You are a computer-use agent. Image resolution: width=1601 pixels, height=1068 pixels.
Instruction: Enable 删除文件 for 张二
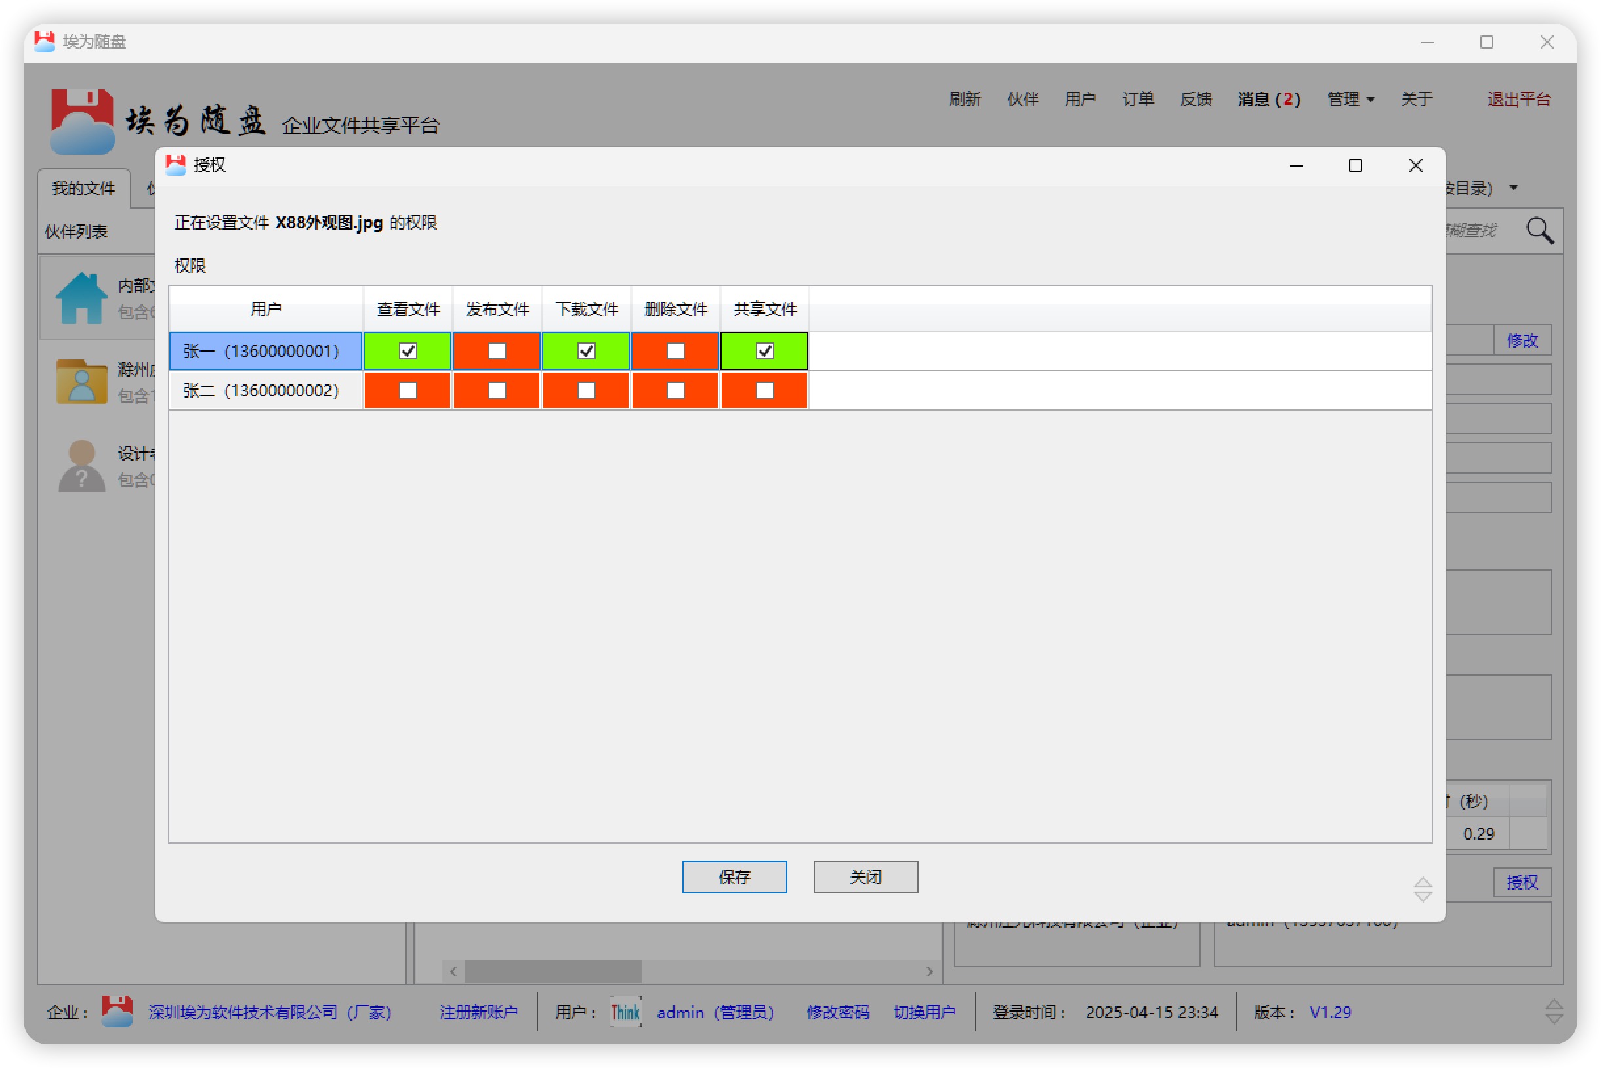675,390
